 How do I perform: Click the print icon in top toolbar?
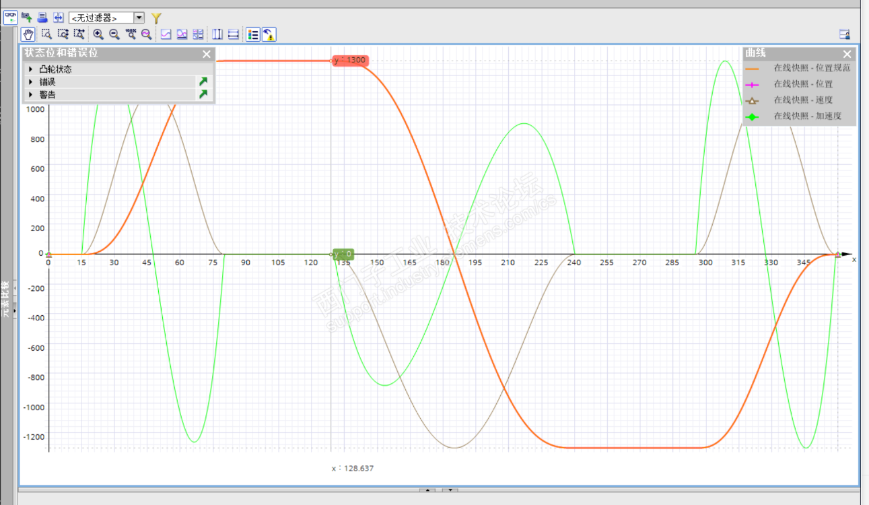click(42, 18)
